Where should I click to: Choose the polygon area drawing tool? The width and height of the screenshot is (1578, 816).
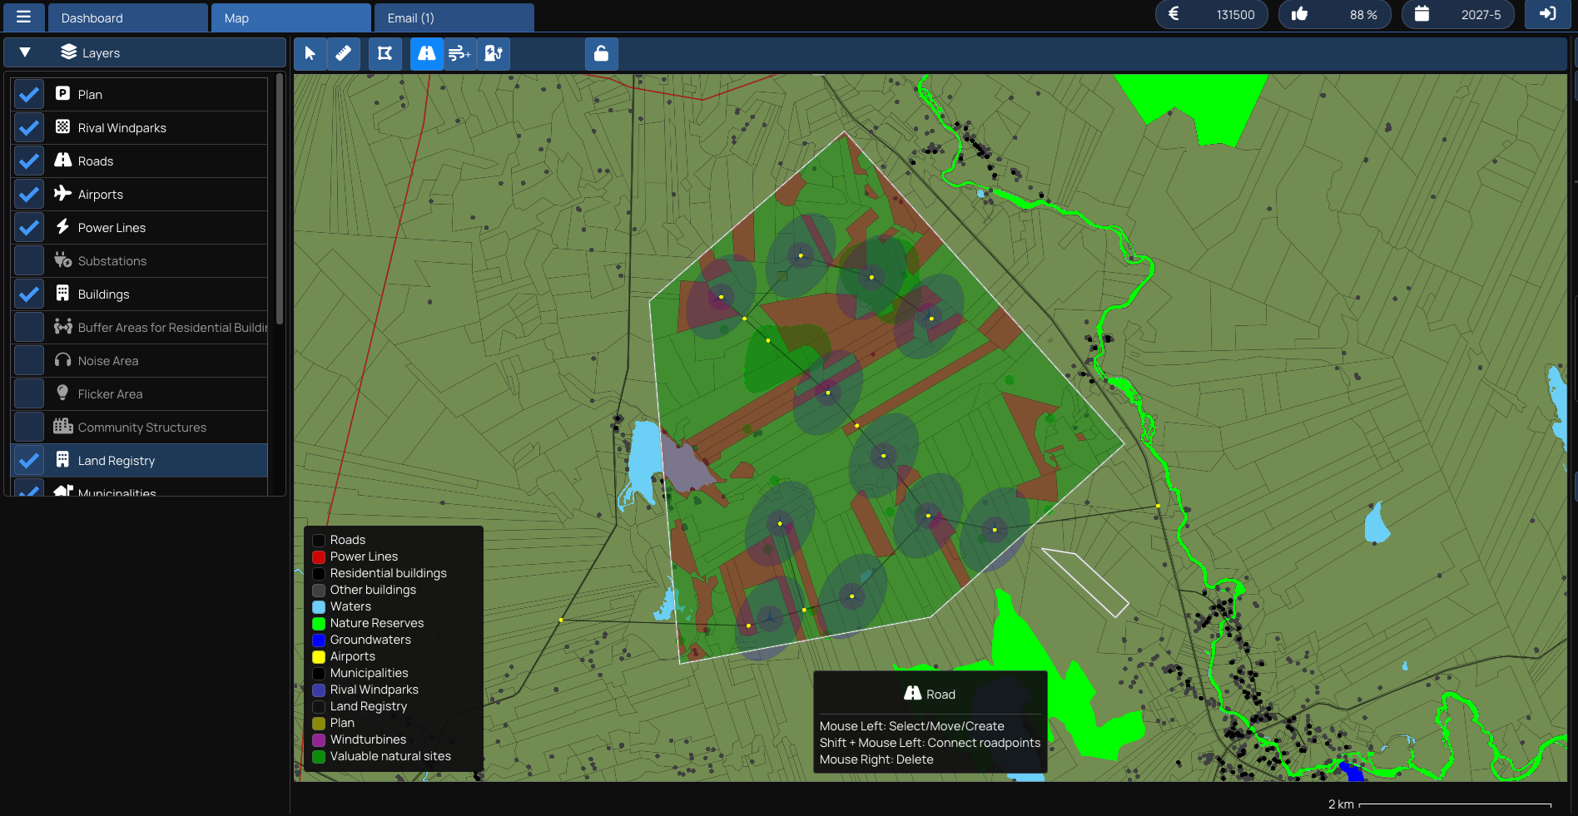[x=385, y=54]
